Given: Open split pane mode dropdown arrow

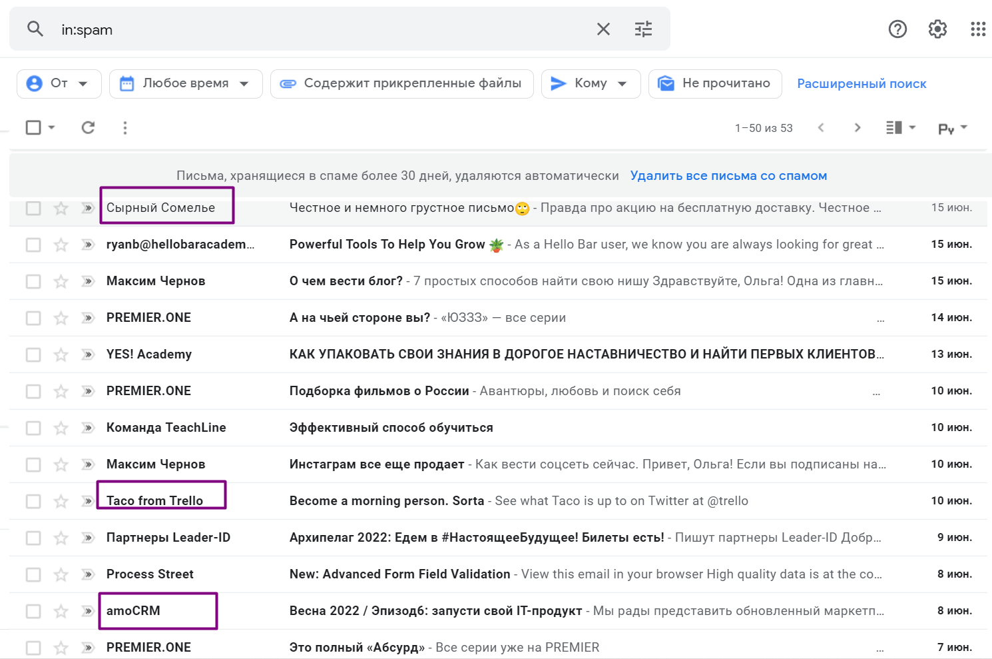Looking at the screenshot, I should point(912,127).
